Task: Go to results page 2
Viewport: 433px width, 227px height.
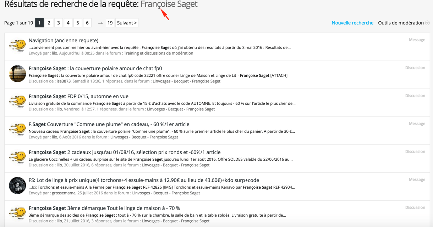Action: (x=49, y=23)
